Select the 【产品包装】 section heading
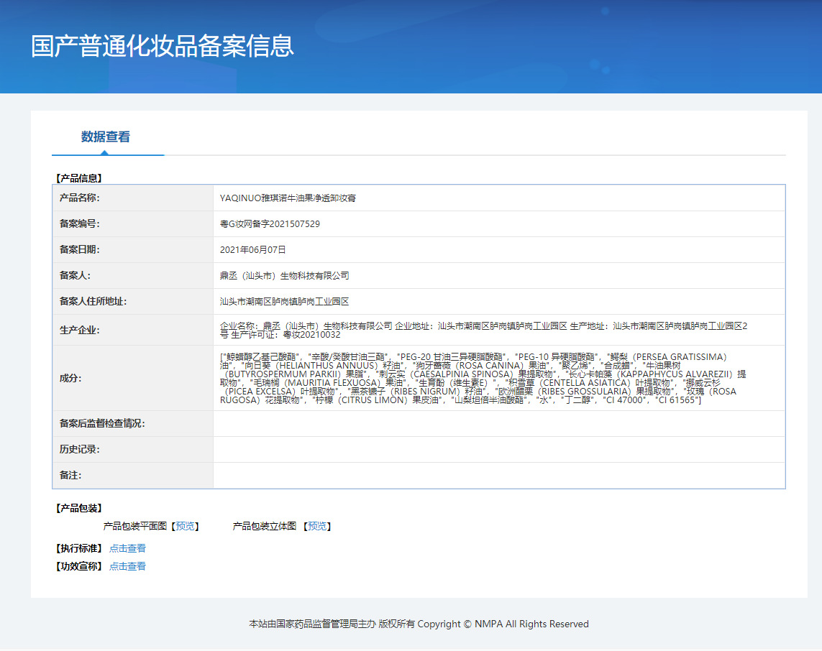The image size is (822, 651). click(78, 508)
